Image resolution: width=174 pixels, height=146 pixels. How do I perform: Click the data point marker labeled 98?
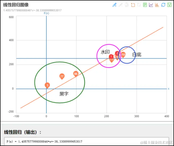tap(76, 74)
